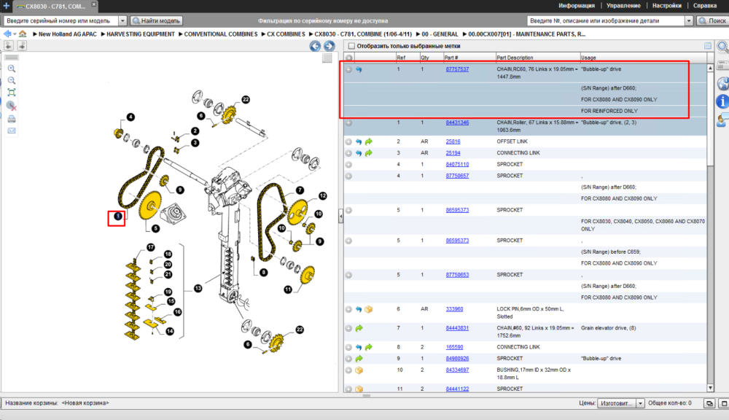The height and width of the screenshot is (420, 729).
Task: Open serial number or model dropdown
Action: (122, 21)
